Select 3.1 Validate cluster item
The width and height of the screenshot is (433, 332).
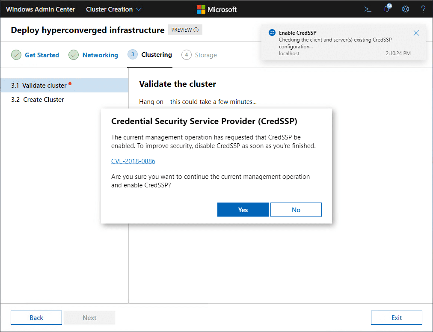39,86
